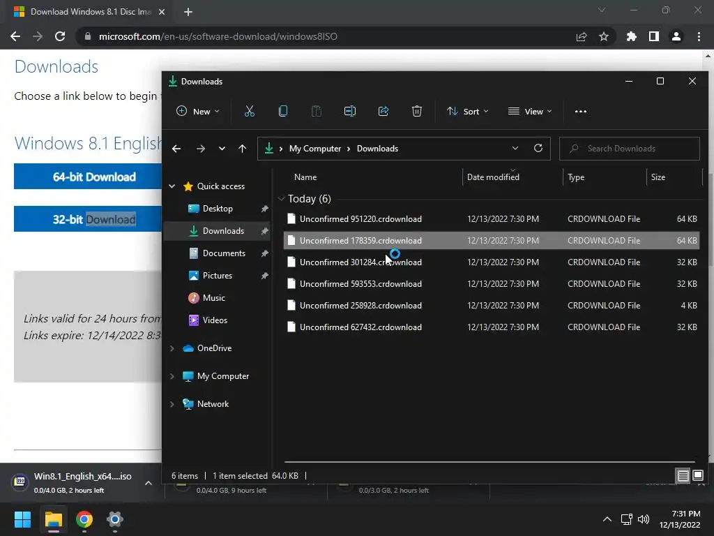This screenshot has height=536, width=714.
Task: Open Windows Start menu
Action: [x=22, y=519]
